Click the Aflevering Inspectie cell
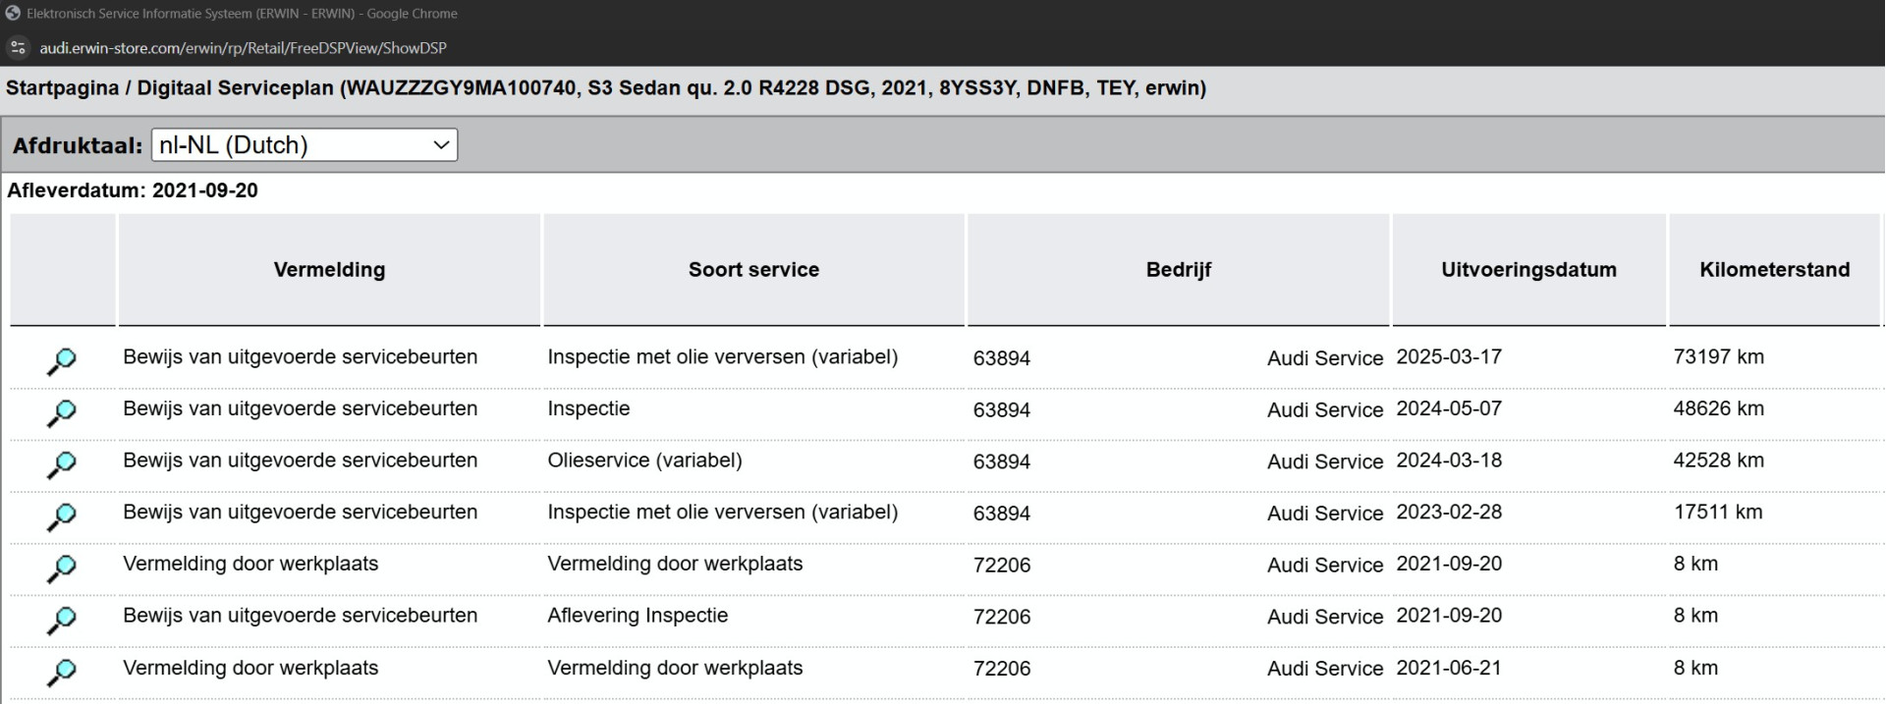This screenshot has width=1886, height=704. (638, 616)
